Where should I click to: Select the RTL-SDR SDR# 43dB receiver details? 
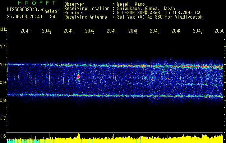point(158,13)
